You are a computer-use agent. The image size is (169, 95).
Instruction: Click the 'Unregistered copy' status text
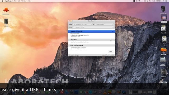click(x=74, y=55)
